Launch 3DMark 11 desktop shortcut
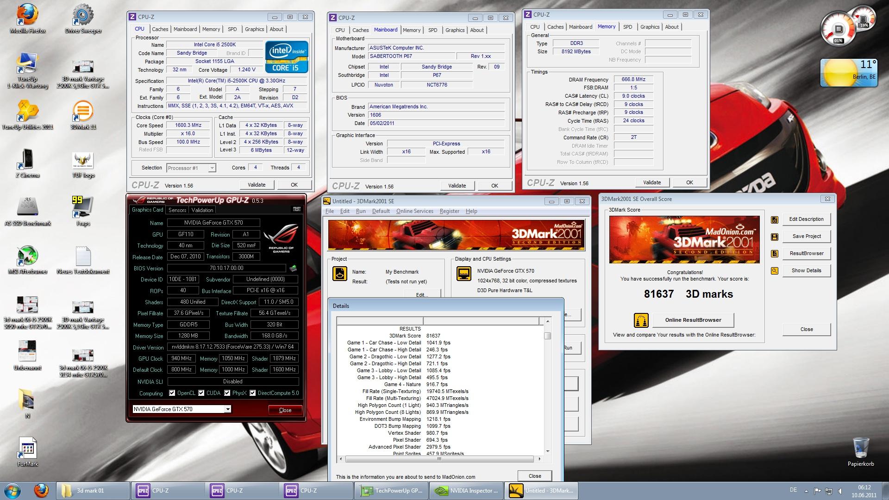Viewport: 889px width, 500px height. click(83, 115)
